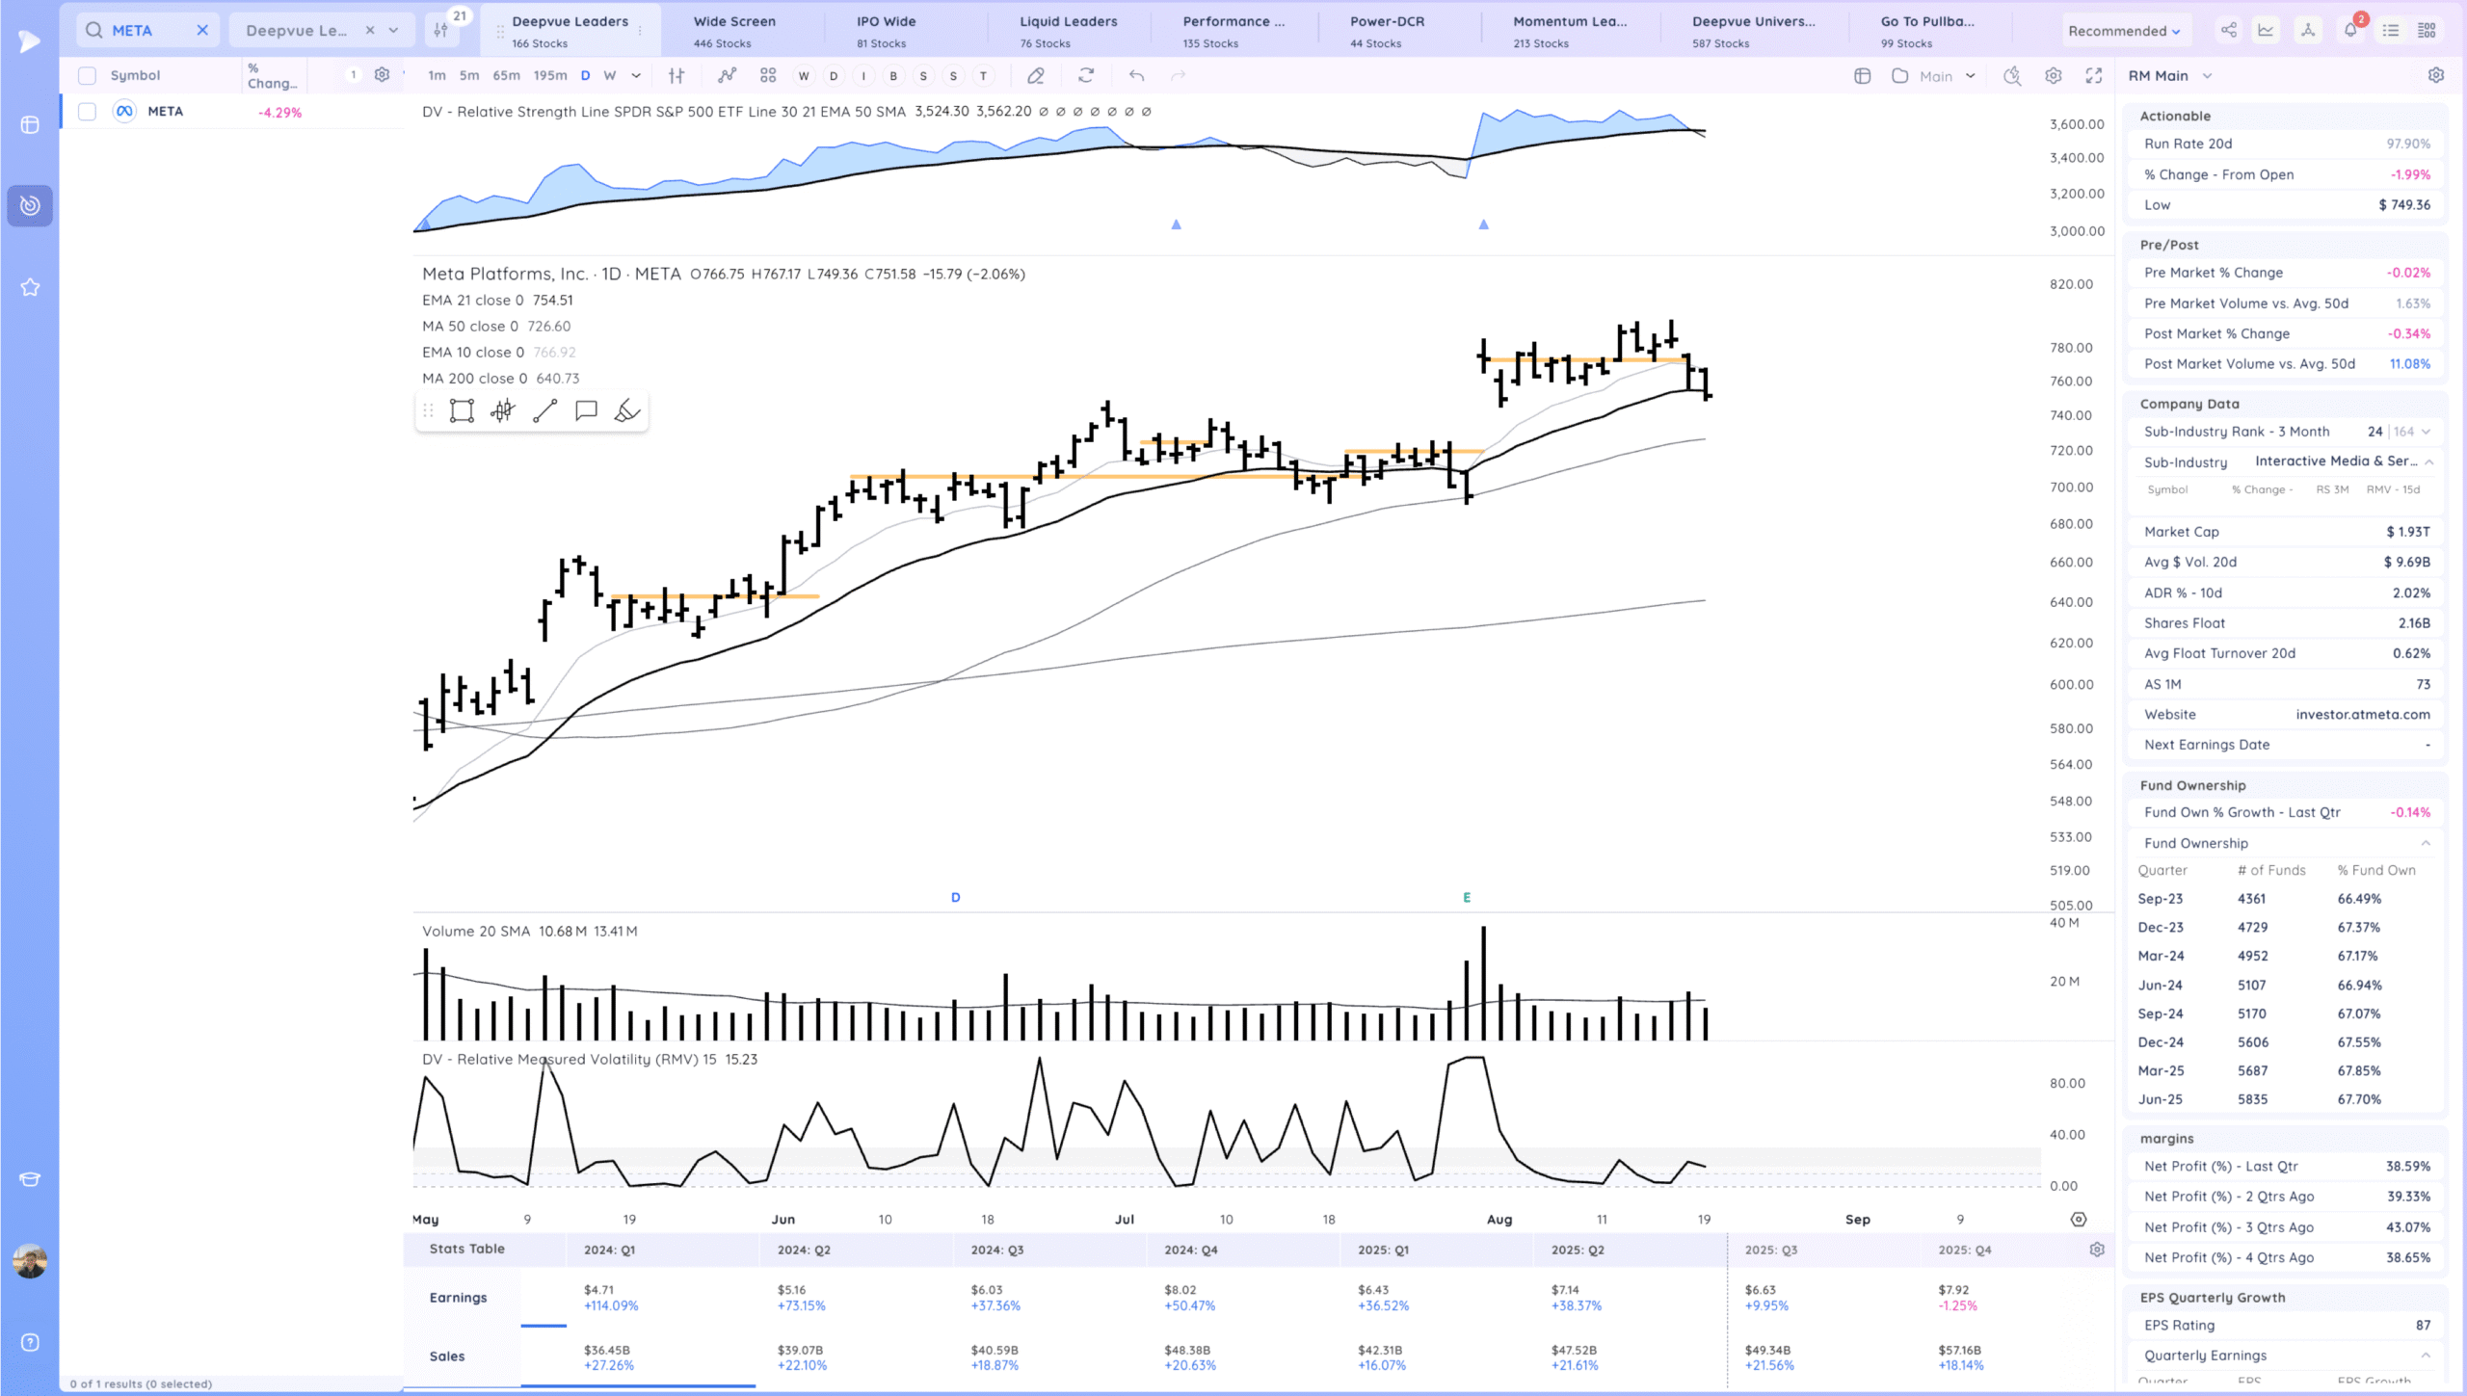Click the network nodes icon in top bar
Image resolution: width=2467 pixels, height=1396 pixels.
(x=2308, y=31)
